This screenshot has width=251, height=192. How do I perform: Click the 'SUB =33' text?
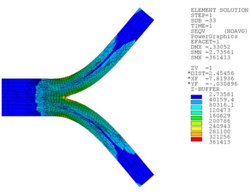(203, 21)
